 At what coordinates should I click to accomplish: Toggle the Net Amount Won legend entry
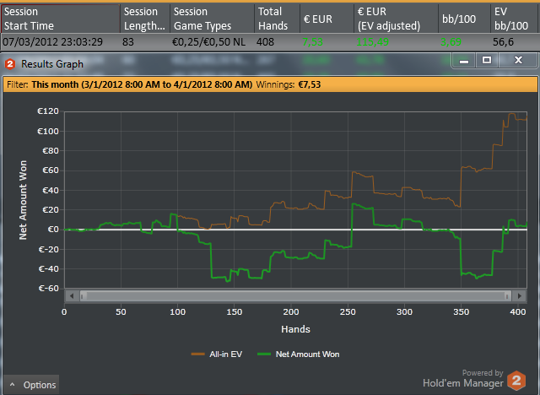coord(298,354)
